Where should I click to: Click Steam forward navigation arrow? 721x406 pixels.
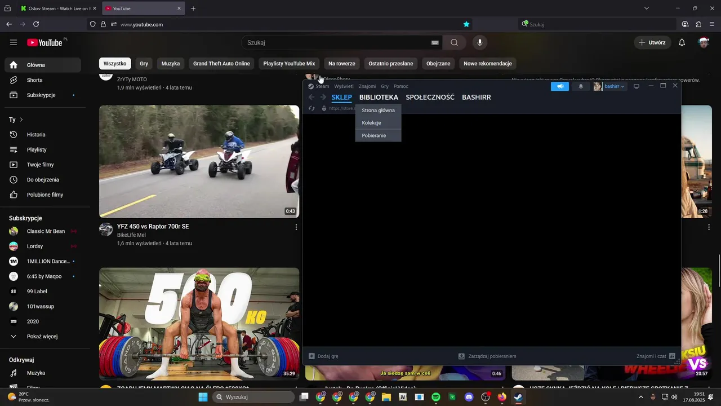(x=323, y=97)
